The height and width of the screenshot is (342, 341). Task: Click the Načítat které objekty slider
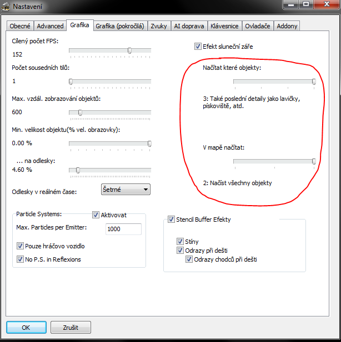click(x=274, y=81)
